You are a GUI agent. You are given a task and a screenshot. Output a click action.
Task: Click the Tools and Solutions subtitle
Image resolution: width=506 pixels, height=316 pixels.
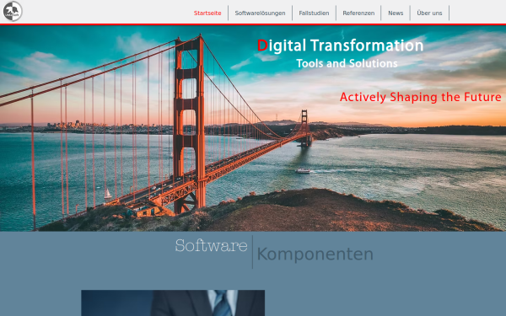pyautogui.click(x=347, y=63)
